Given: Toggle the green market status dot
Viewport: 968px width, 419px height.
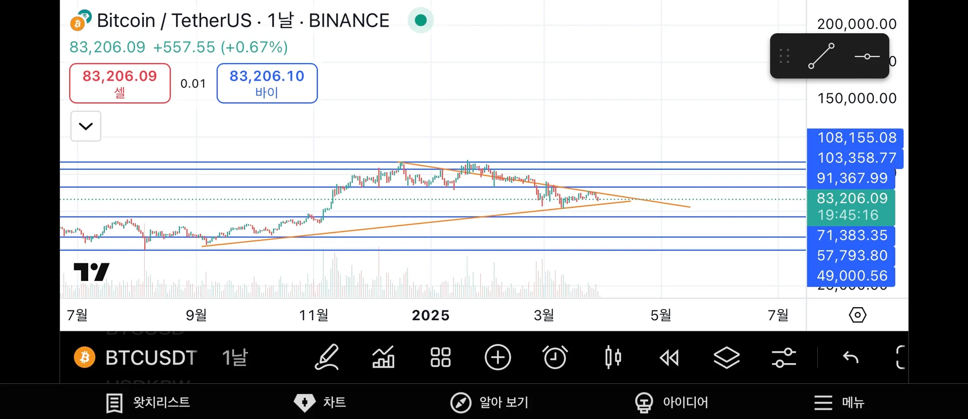Looking at the screenshot, I should (x=420, y=20).
